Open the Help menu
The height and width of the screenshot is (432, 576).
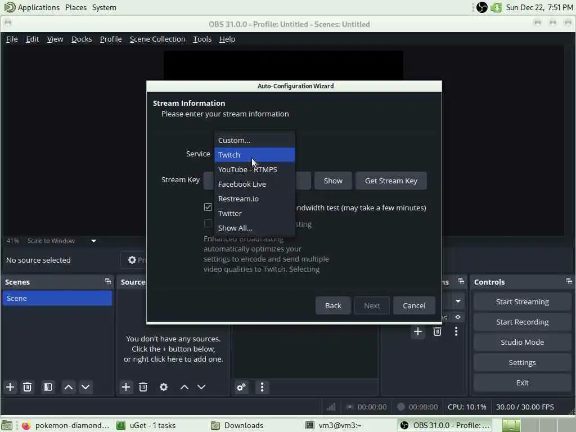coord(227,39)
